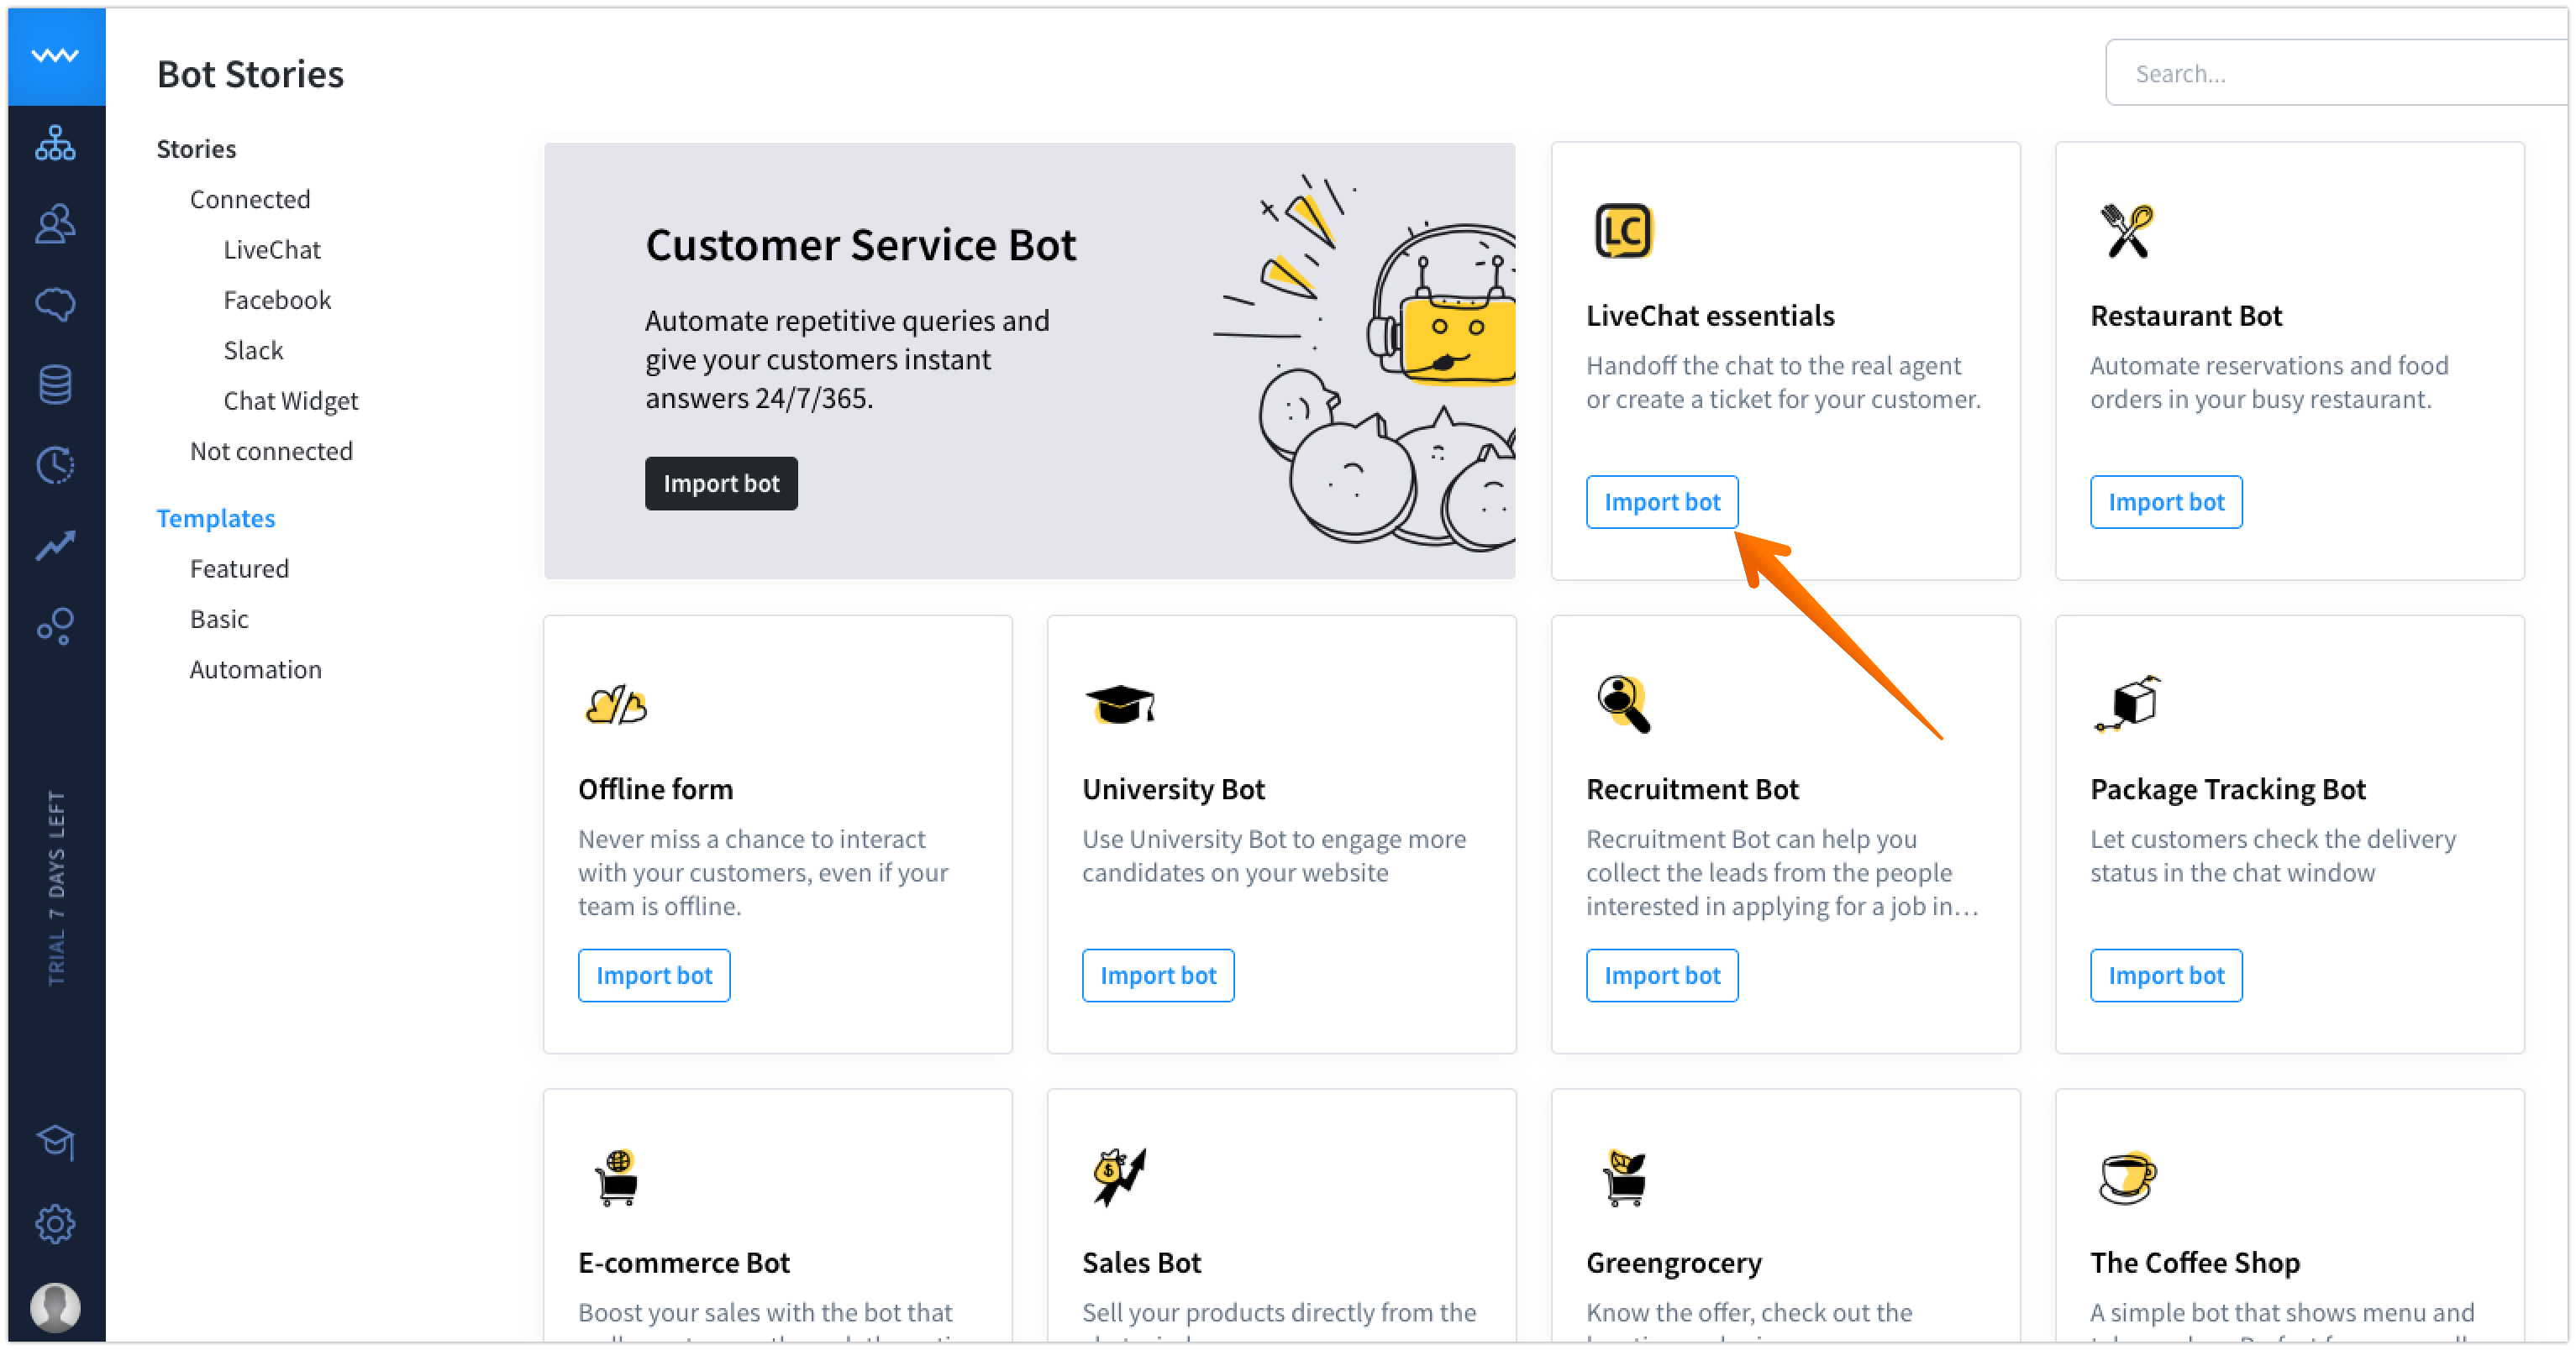Open the Users icon in sidebar

pyautogui.click(x=55, y=224)
